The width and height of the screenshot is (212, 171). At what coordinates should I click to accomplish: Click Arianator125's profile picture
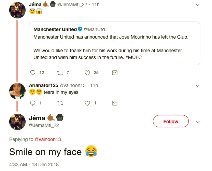point(17,91)
